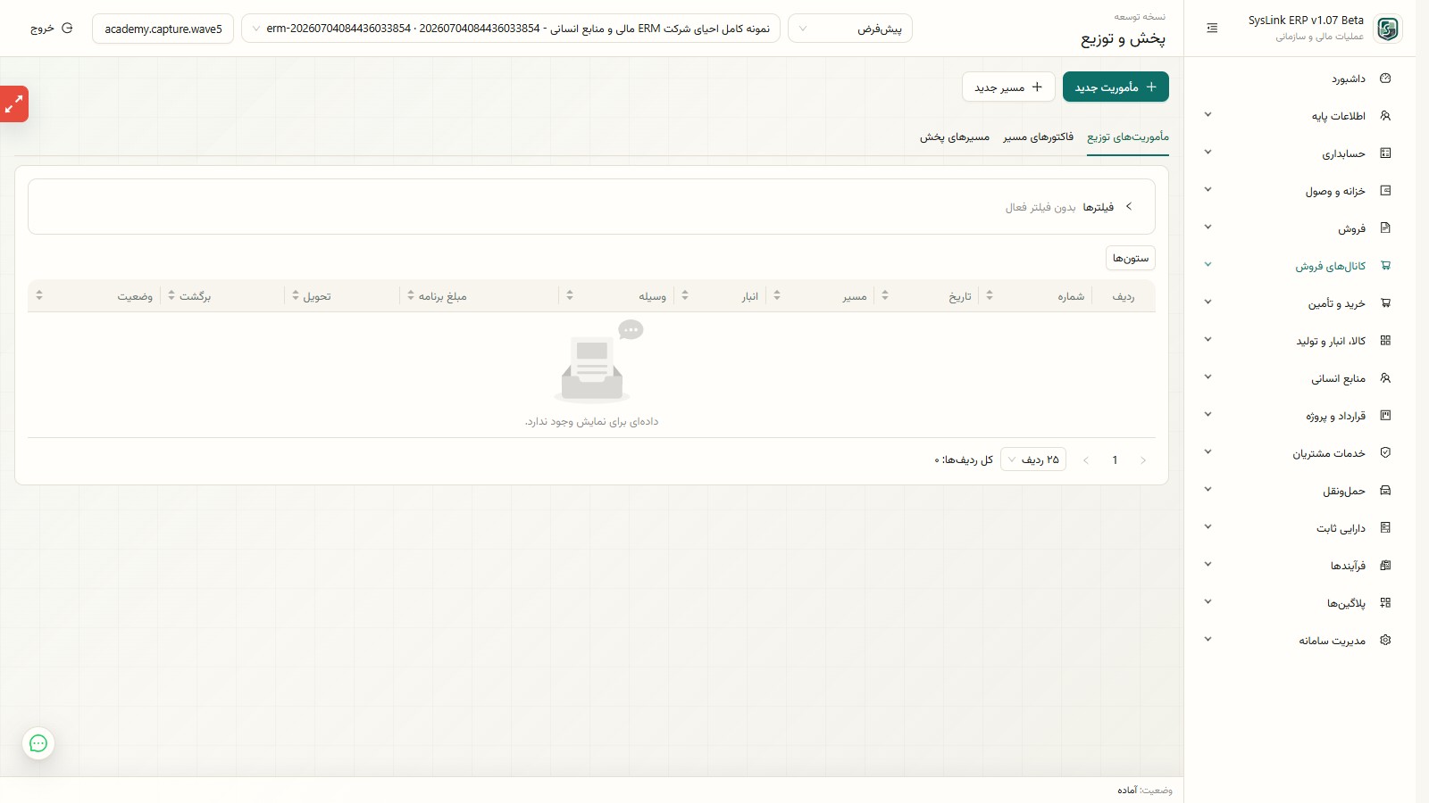The width and height of the screenshot is (1429, 803).
Task: Click the SysLink ERP logo icon
Action: (x=1387, y=29)
